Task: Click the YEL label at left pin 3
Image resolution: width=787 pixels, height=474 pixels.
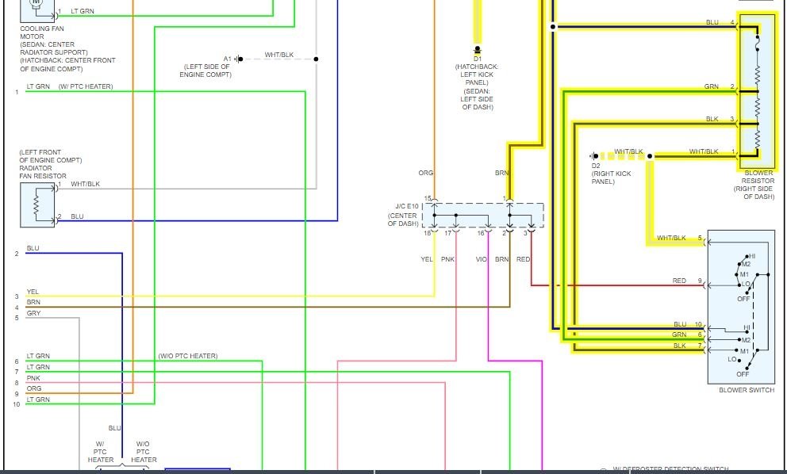Action: (x=33, y=292)
